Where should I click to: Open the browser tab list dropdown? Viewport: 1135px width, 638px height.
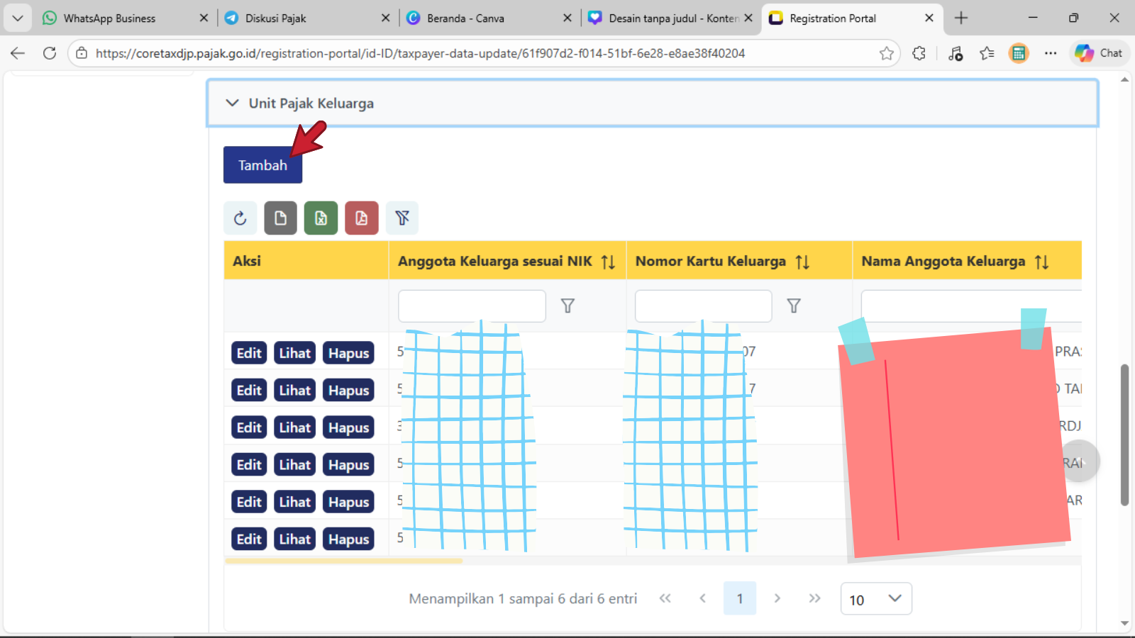[x=18, y=18]
